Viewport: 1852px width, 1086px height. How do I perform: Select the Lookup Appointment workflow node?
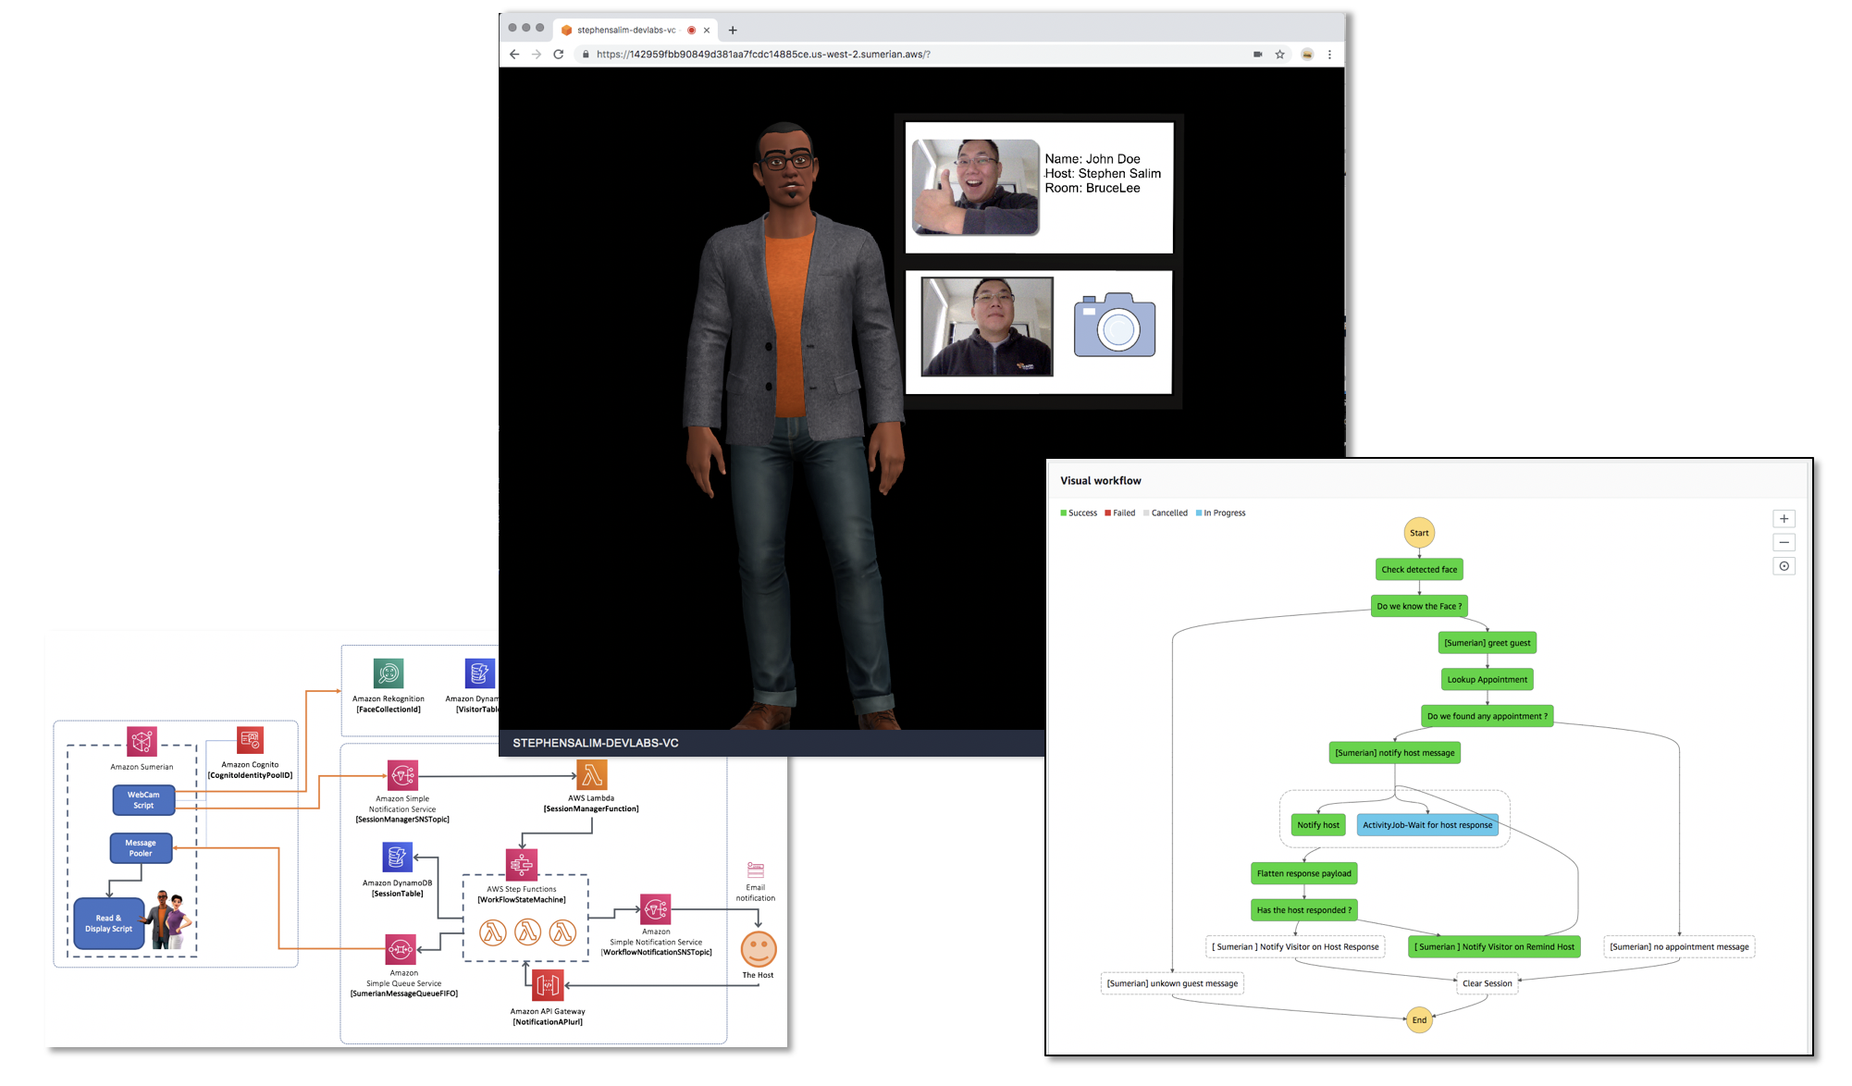[x=1487, y=680]
